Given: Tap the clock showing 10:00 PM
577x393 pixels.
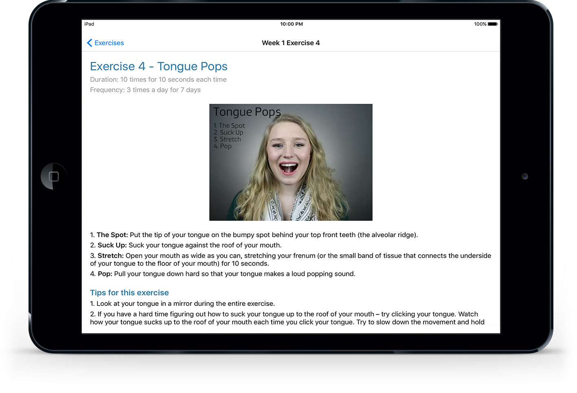Looking at the screenshot, I should tap(291, 24).
